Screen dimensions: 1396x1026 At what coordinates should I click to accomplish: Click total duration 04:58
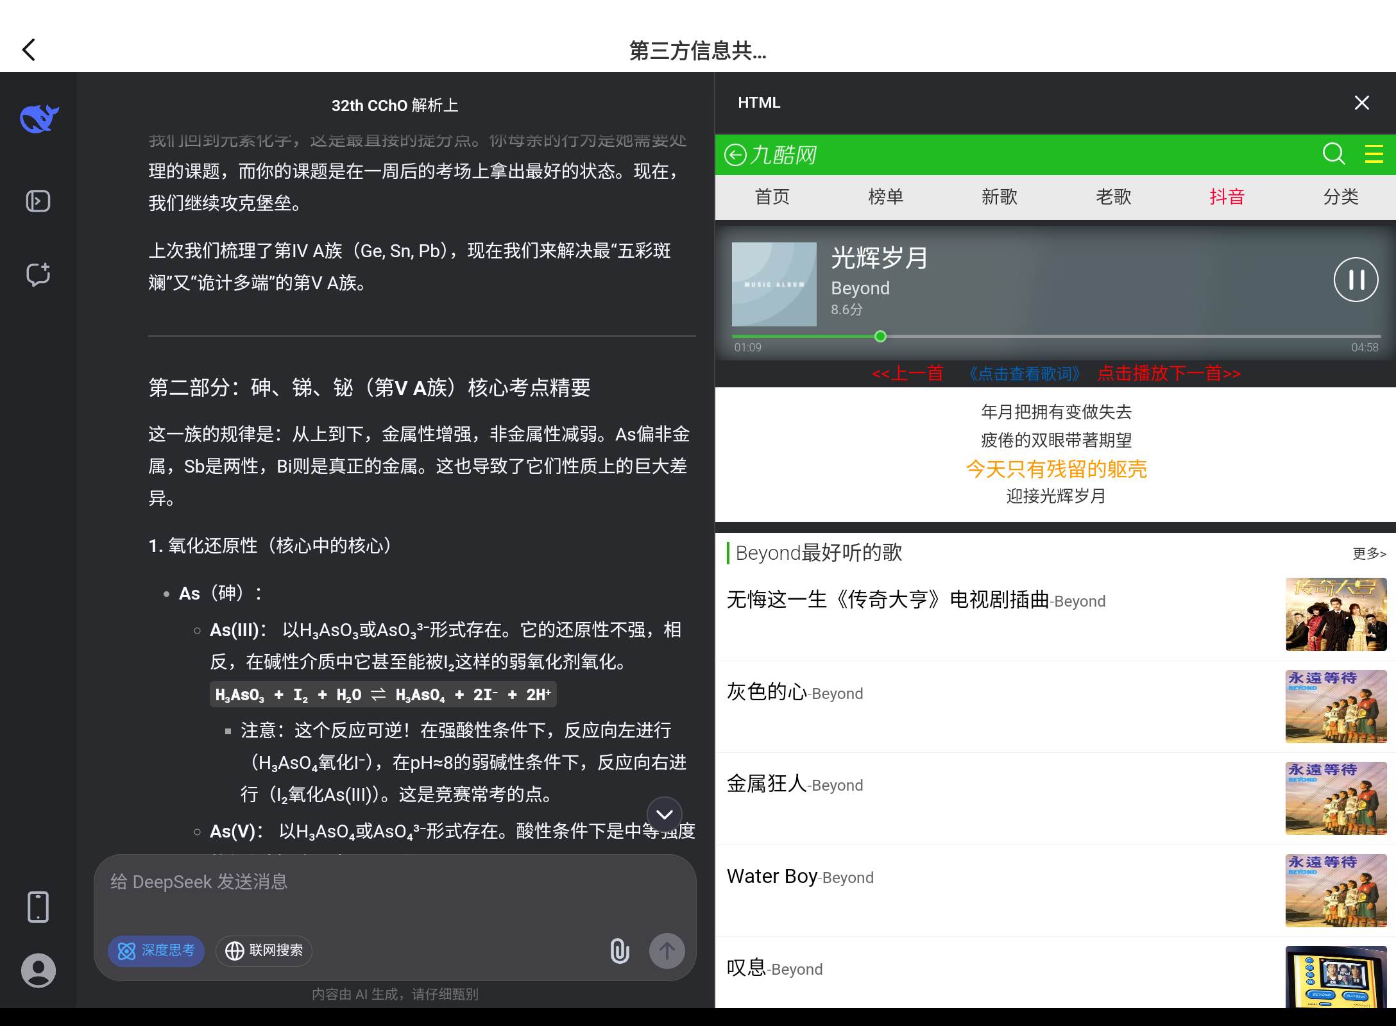(x=1365, y=348)
